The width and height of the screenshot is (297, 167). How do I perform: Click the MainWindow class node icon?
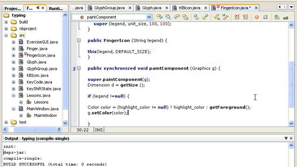[29, 116]
